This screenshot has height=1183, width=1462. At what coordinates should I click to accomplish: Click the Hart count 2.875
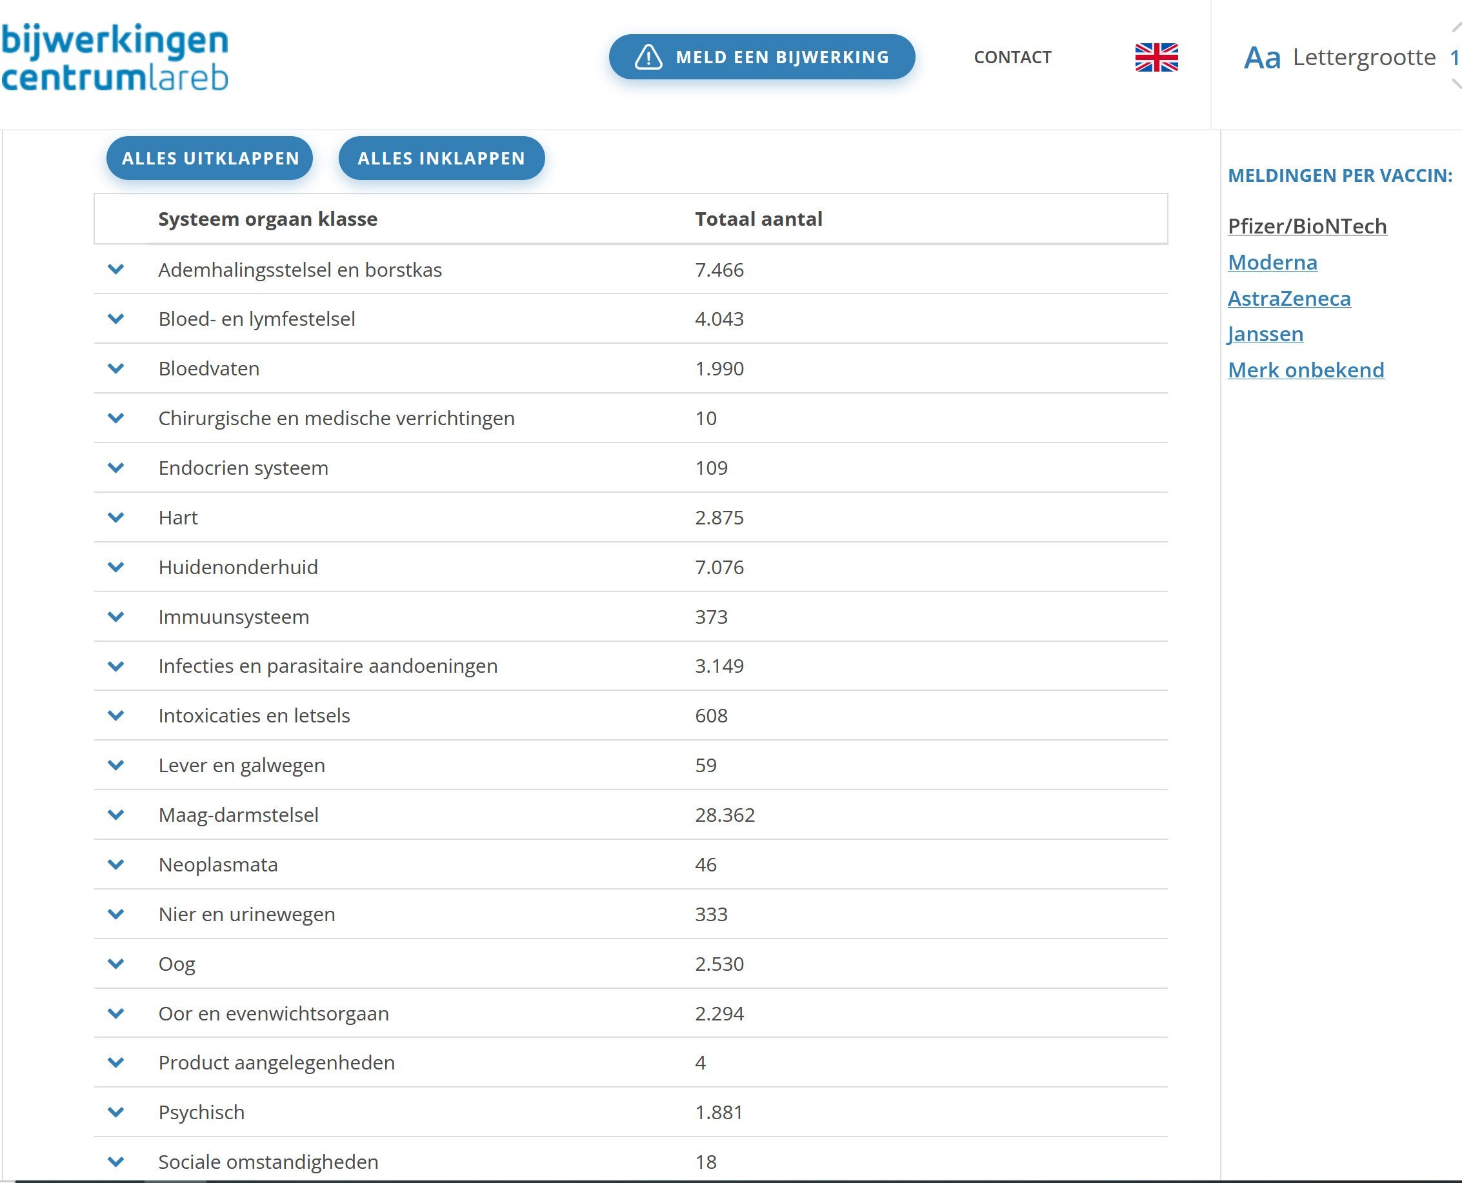coord(719,517)
